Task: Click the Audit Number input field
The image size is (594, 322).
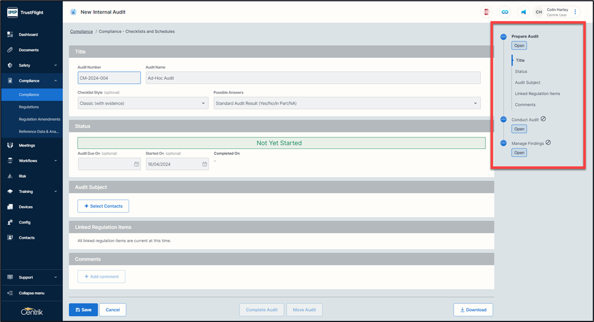Action: pyautogui.click(x=109, y=78)
